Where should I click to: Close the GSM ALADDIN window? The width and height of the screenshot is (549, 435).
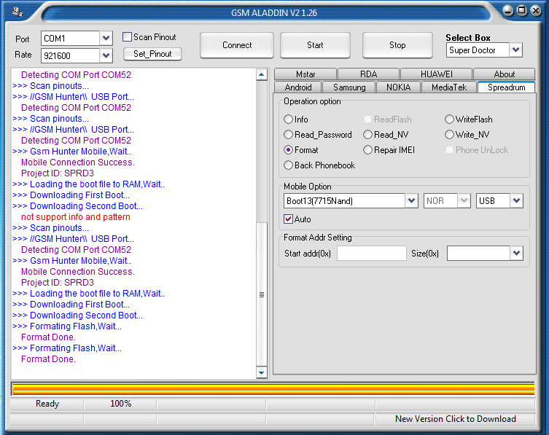pyautogui.click(x=536, y=10)
